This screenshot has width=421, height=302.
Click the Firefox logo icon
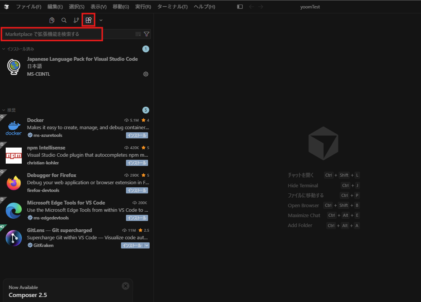click(14, 183)
